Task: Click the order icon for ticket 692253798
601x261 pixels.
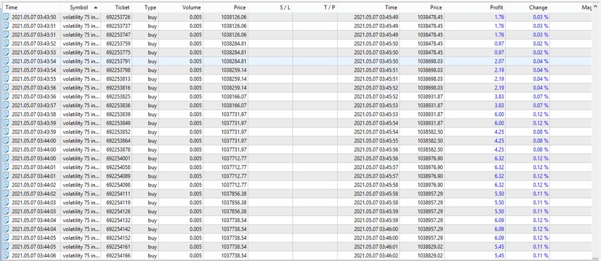Action: (x=6, y=70)
